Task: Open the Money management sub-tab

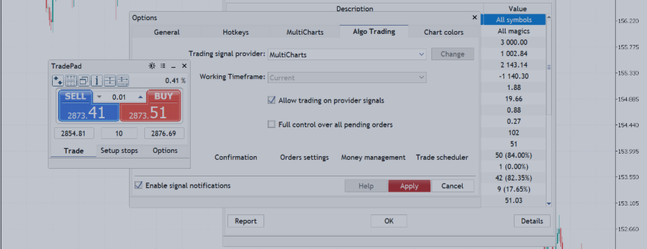Action: (x=373, y=157)
